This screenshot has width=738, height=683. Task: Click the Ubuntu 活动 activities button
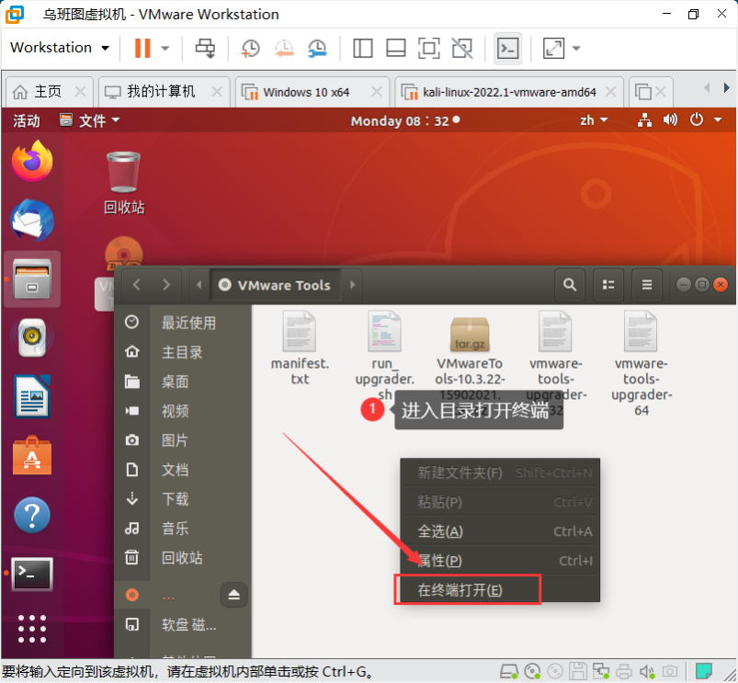(27, 121)
